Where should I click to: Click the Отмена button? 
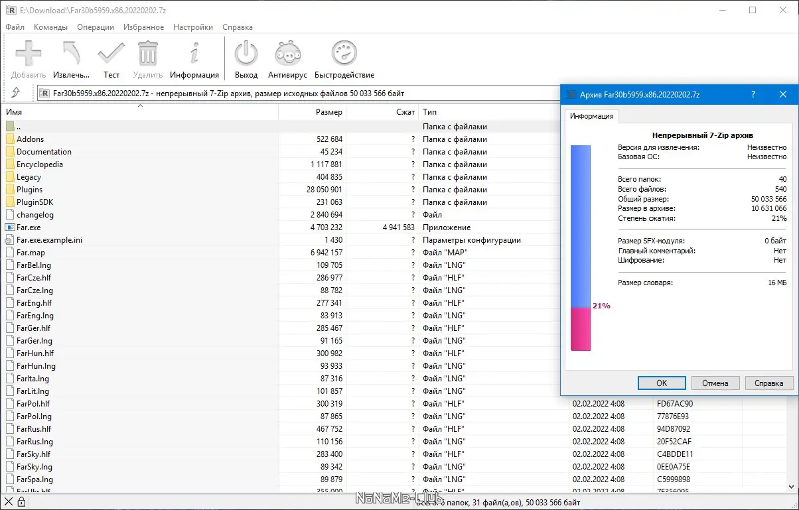tap(715, 383)
